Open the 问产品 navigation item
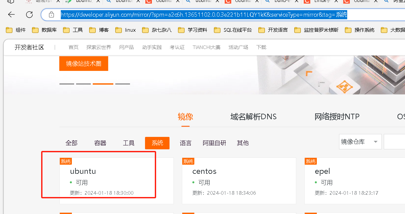The height and width of the screenshot is (214, 405). [x=126, y=47]
